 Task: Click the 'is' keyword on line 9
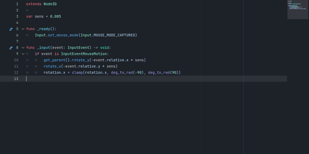(56, 54)
